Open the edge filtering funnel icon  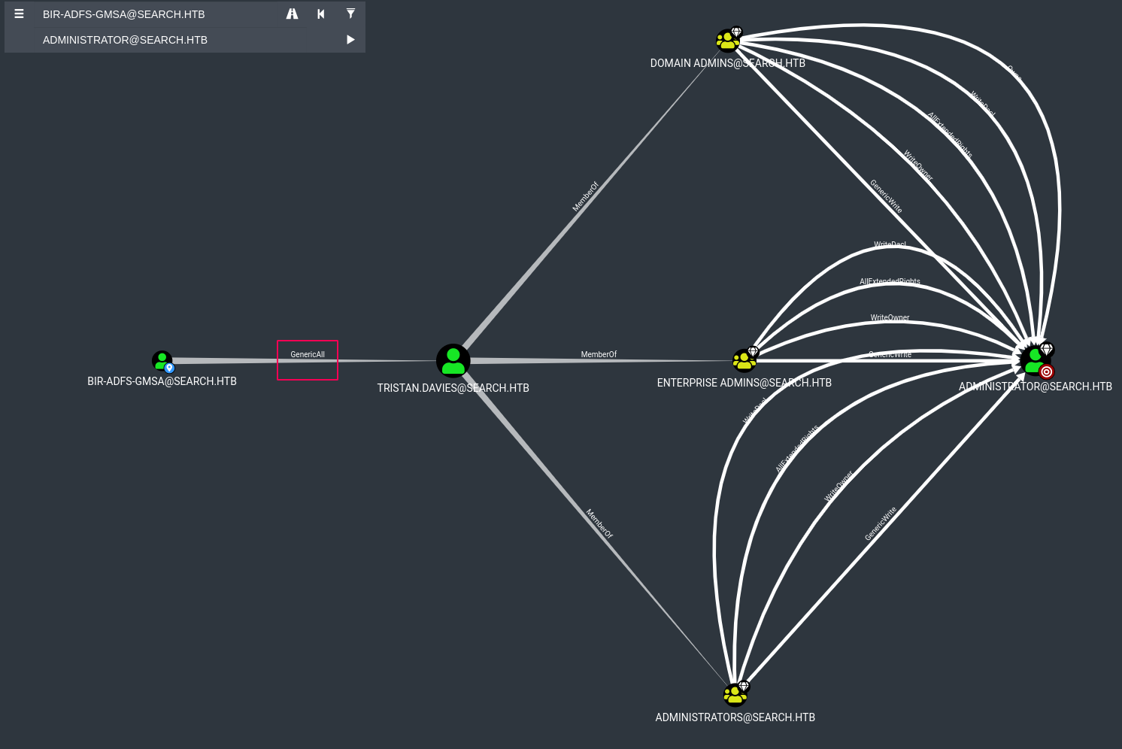(350, 14)
